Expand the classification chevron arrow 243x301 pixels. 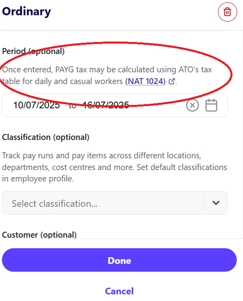click(x=216, y=203)
